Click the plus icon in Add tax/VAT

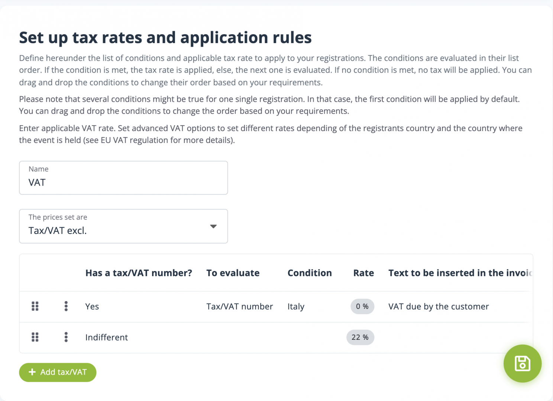tap(32, 372)
